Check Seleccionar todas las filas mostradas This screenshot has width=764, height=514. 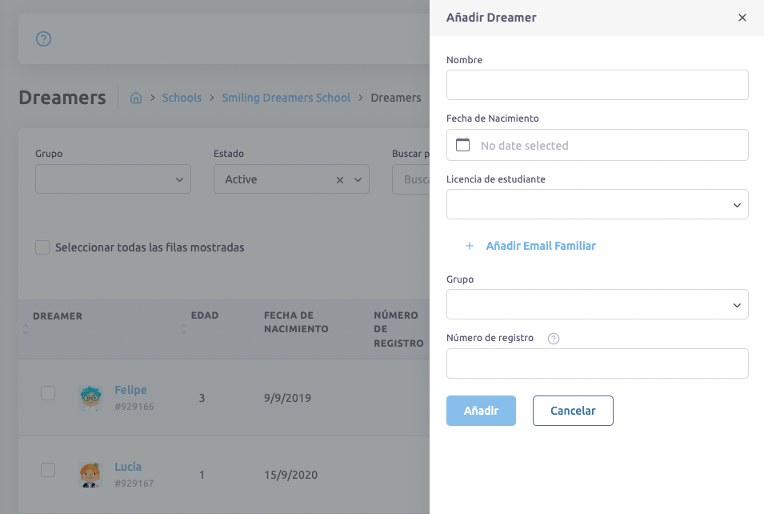coord(42,247)
